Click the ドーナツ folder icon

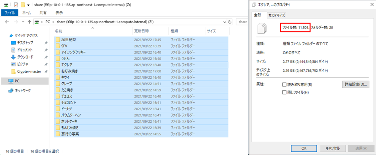(x=58, y=109)
